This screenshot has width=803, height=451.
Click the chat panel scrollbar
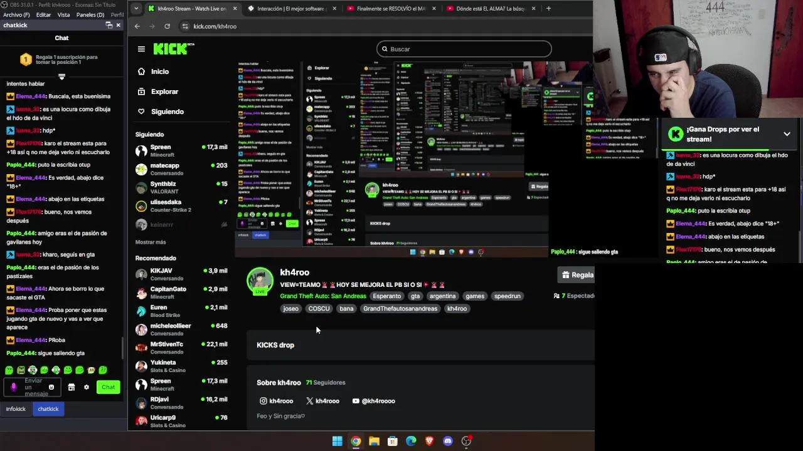click(123, 348)
